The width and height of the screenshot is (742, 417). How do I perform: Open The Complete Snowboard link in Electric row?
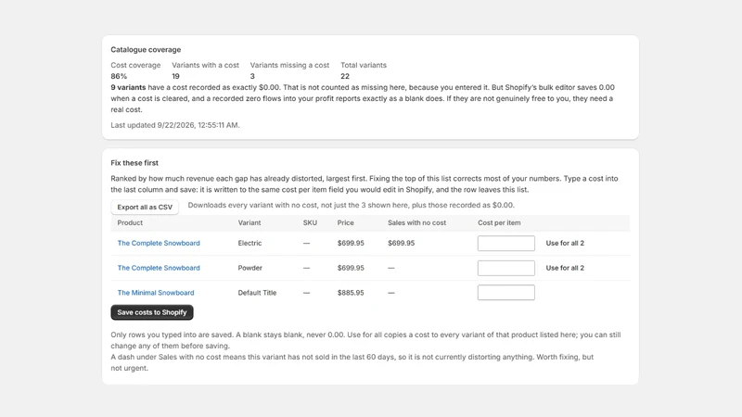pos(159,243)
